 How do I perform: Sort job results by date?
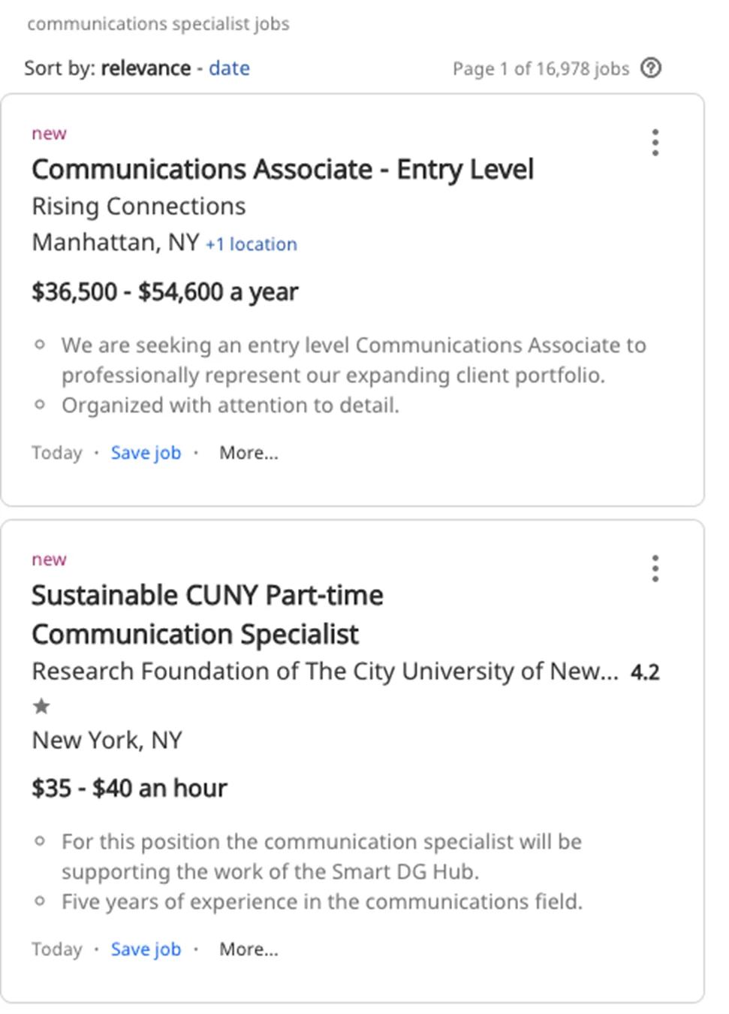point(229,68)
